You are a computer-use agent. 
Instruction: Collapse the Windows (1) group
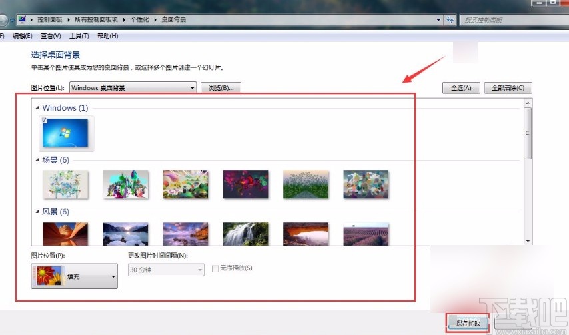(x=37, y=108)
